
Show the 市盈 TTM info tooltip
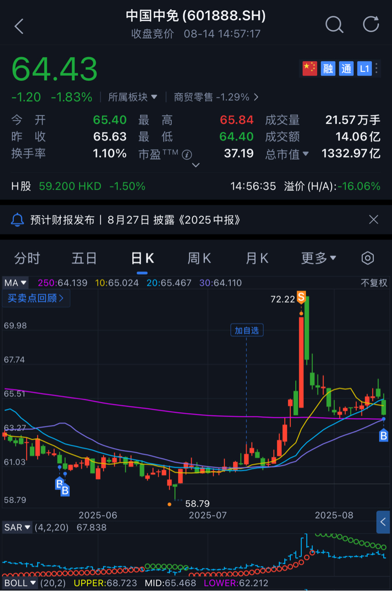pos(187,155)
